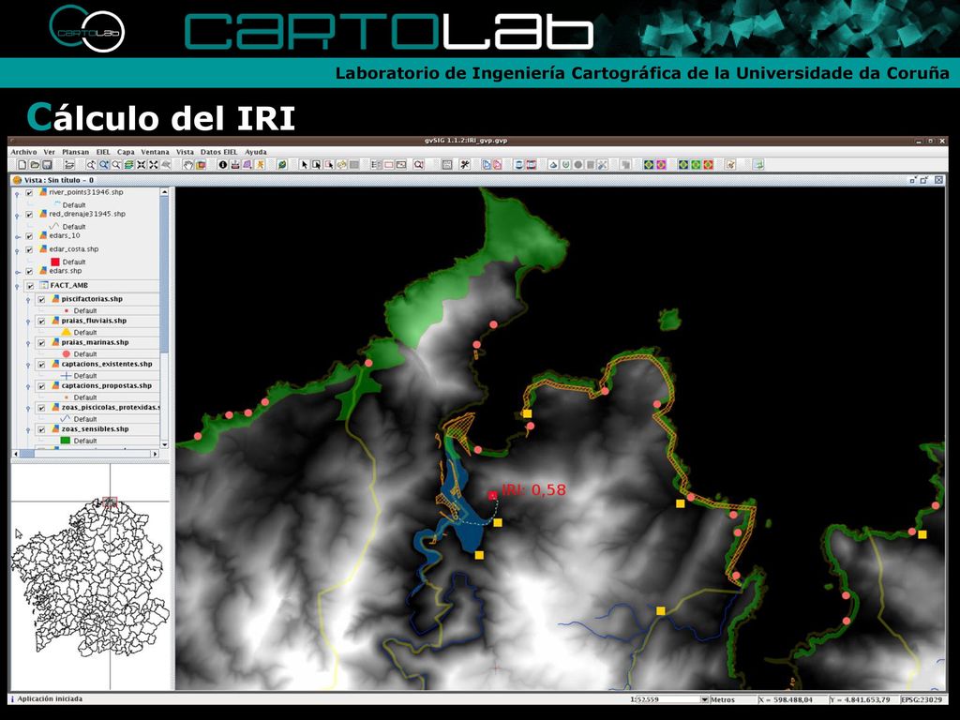The height and width of the screenshot is (720, 960).
Task: Click the green leaf toolbar icon
Action: coord(281,165)
